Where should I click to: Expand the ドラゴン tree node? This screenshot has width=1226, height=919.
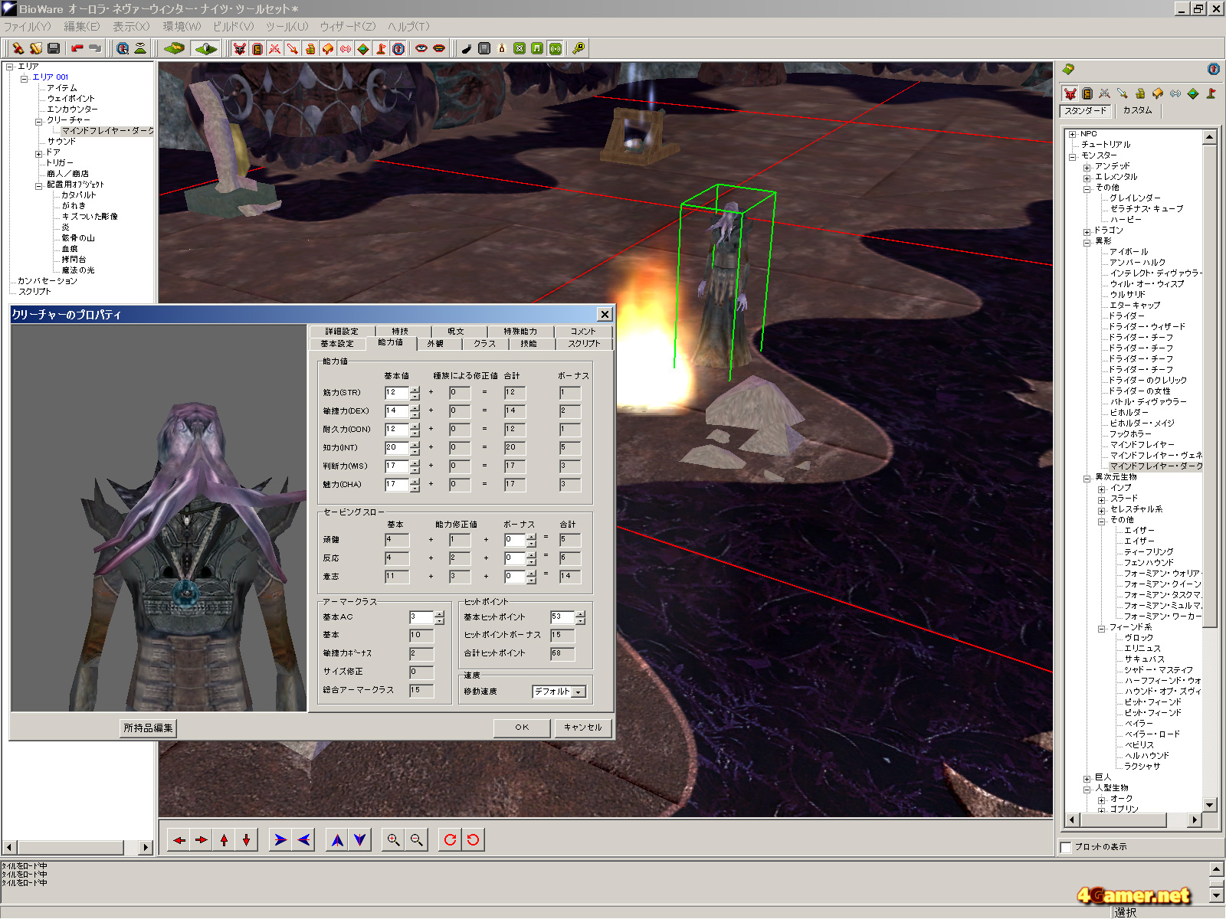(x=1087, y=231)
